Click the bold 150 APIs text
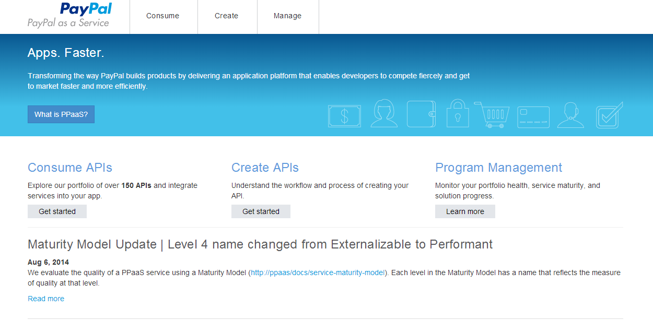The width and height of the screenshot is (653, 320). tap(136, 185)
